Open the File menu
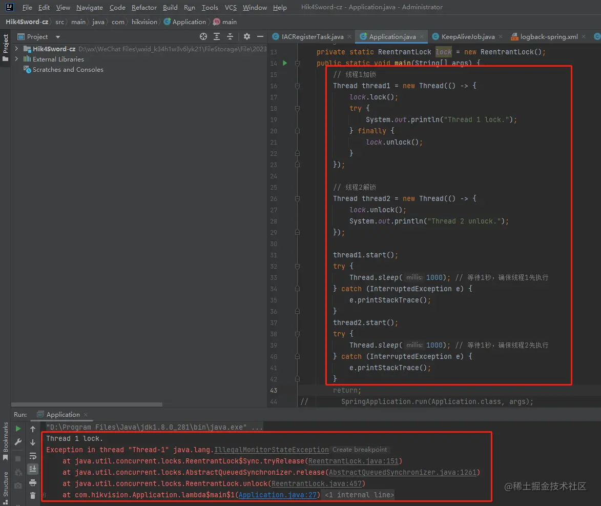The height and width of the screenshot is (506, 601). (x=27, y=7)
